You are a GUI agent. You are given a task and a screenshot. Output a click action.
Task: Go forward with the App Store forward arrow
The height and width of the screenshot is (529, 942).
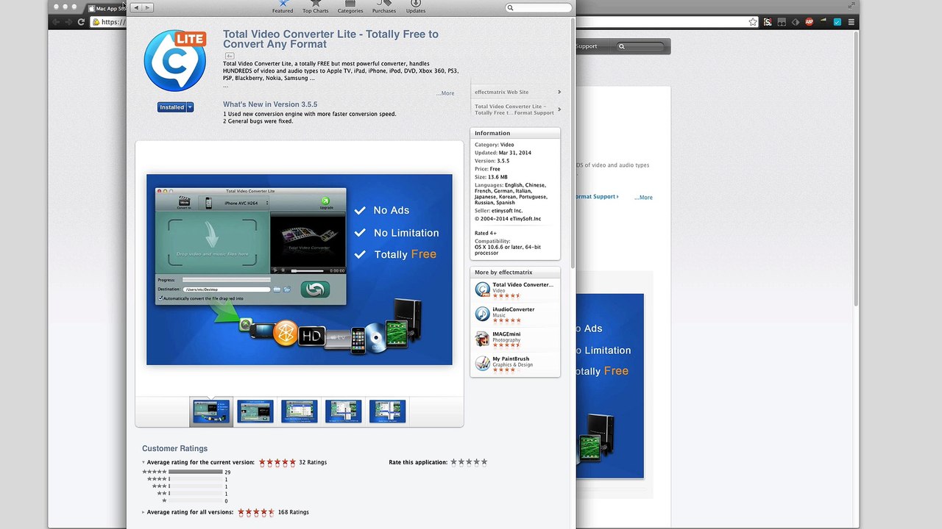pyautogui.click(x=148, y=7)
